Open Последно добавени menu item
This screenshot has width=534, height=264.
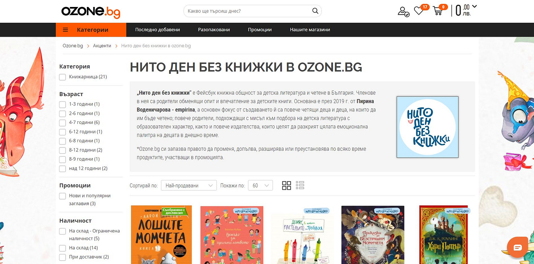click(158, 30)
